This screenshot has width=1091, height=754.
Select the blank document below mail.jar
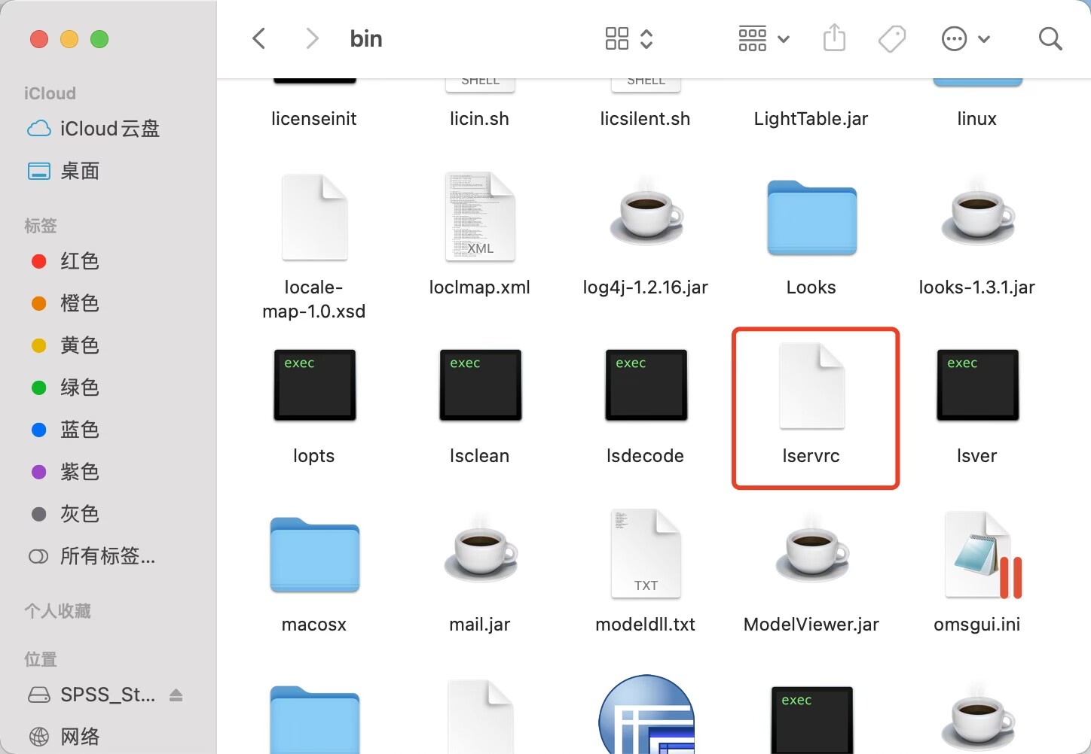click(480, 717)
